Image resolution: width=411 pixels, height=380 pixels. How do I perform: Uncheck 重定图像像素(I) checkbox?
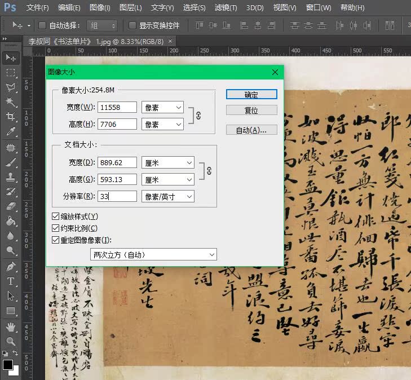pyautogui.click(x=55, y=240)
